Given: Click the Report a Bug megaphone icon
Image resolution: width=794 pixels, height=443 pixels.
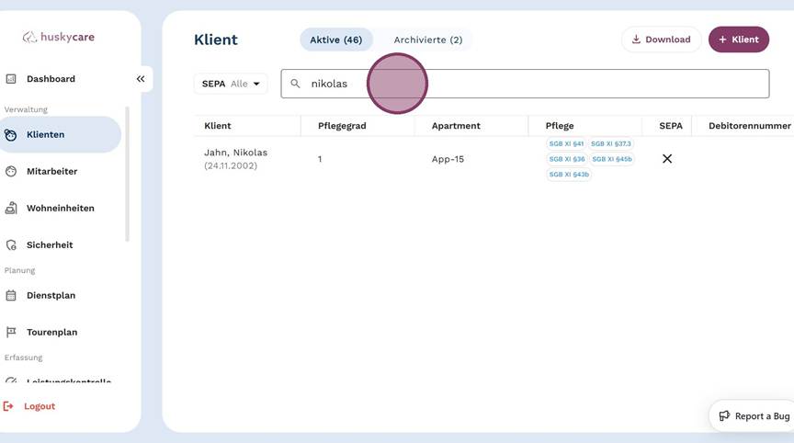Looking at the screenshot, I should pos(725,415).
